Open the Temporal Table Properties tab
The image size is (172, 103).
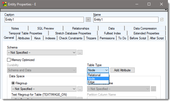pyautogui.click(x=25, y=33)
